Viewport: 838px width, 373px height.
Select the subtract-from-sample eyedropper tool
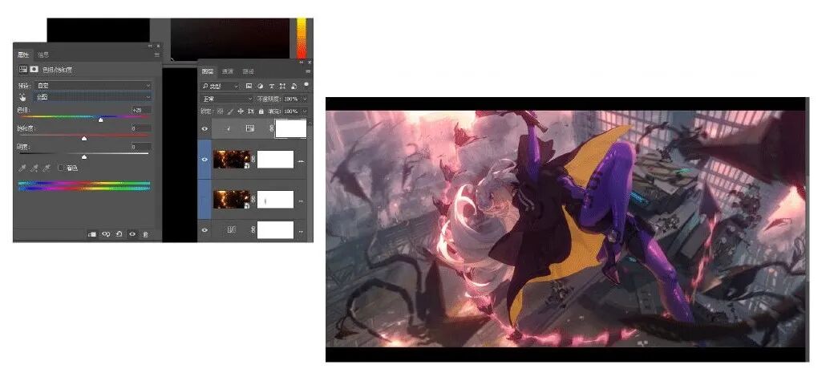[x=47, y=168]
